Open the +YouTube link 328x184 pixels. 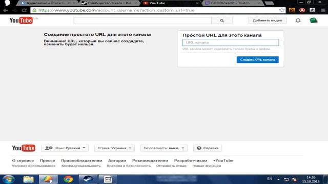(x=223, y=160)
